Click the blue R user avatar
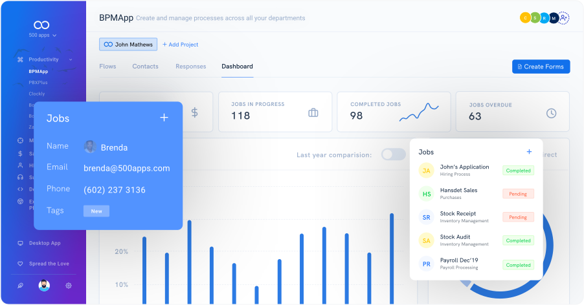The image size is (584, 305). [x=545, y=18]
